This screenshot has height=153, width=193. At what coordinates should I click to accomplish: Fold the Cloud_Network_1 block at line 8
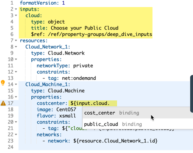16,47
